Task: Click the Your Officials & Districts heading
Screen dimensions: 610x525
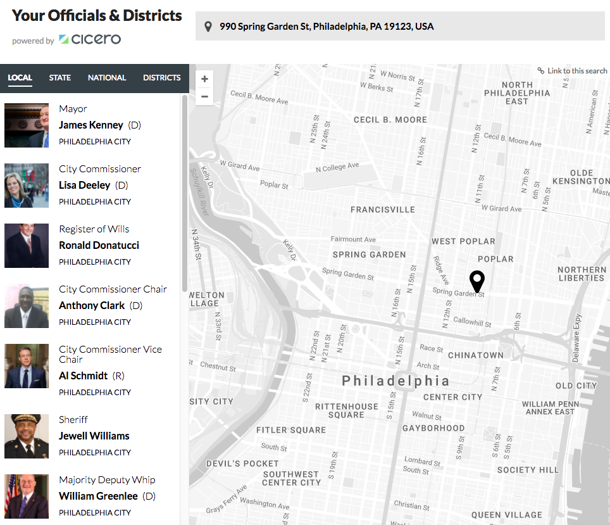Action: [x=96, y=15]
